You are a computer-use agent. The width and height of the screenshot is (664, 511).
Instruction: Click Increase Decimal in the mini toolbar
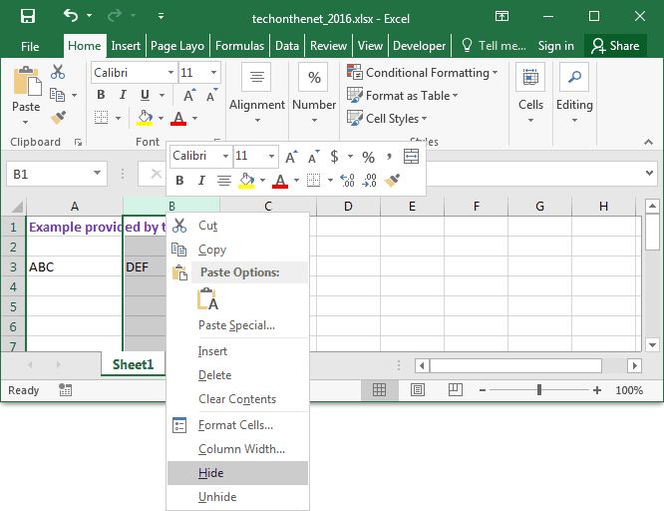[347, 181]
